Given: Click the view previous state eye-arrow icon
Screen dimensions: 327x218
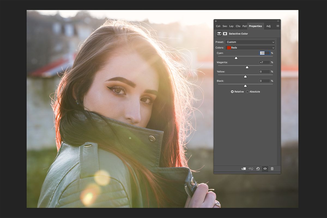Looking at the screenshot, I should (251, 169).
